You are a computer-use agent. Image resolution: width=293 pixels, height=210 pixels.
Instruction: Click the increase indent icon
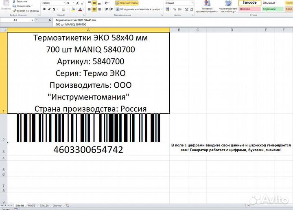(111, 9)
